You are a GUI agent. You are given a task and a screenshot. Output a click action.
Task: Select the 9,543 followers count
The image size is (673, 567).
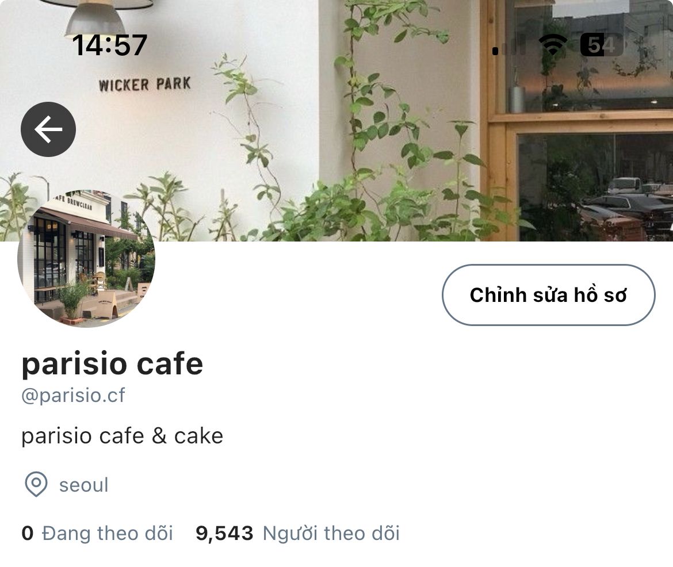pyautogui.click(x=224, y=534)
